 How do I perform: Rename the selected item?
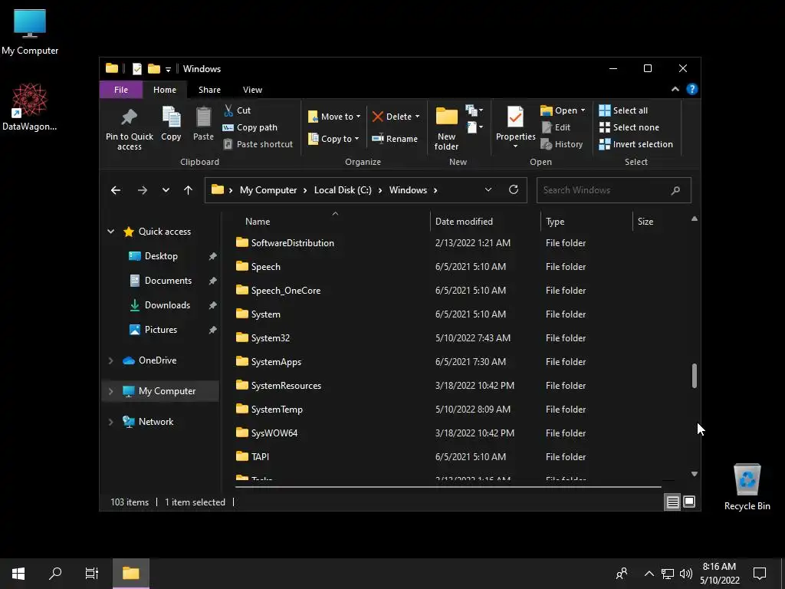[x=395, y=139]
